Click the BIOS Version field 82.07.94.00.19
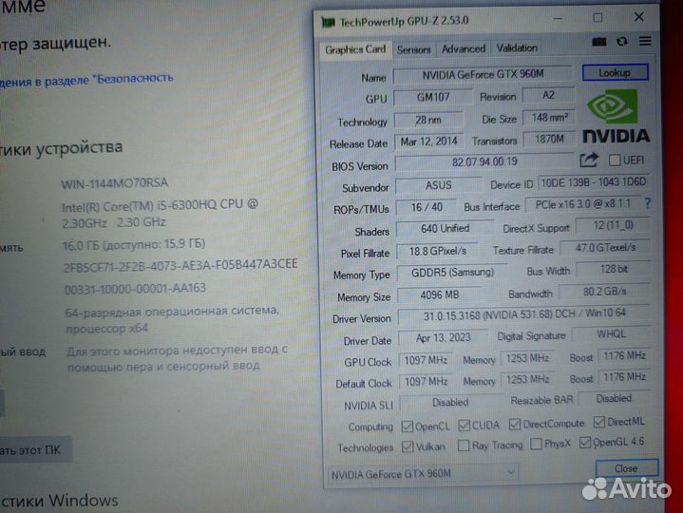Image resolution: width=683 pixels, height=513 pixels. point(484,162)
